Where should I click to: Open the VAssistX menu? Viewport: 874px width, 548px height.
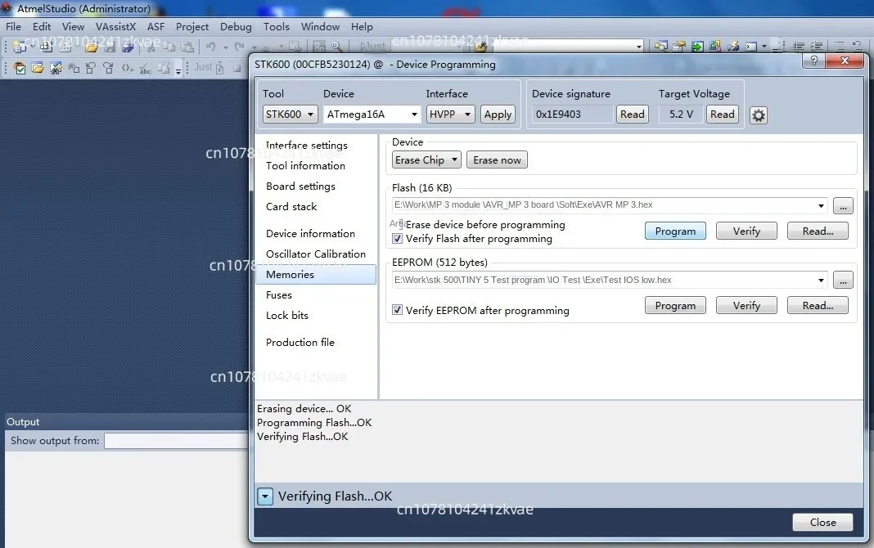pyautogui.click(x=115, y=27)
